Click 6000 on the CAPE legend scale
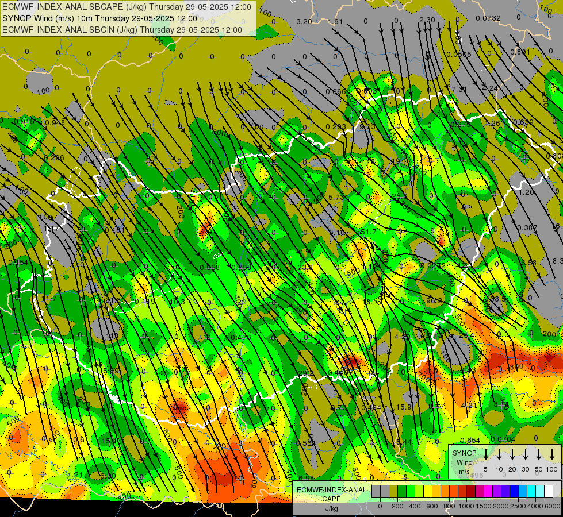The width and height of the screenshot is (563, 517). [553, 506]
